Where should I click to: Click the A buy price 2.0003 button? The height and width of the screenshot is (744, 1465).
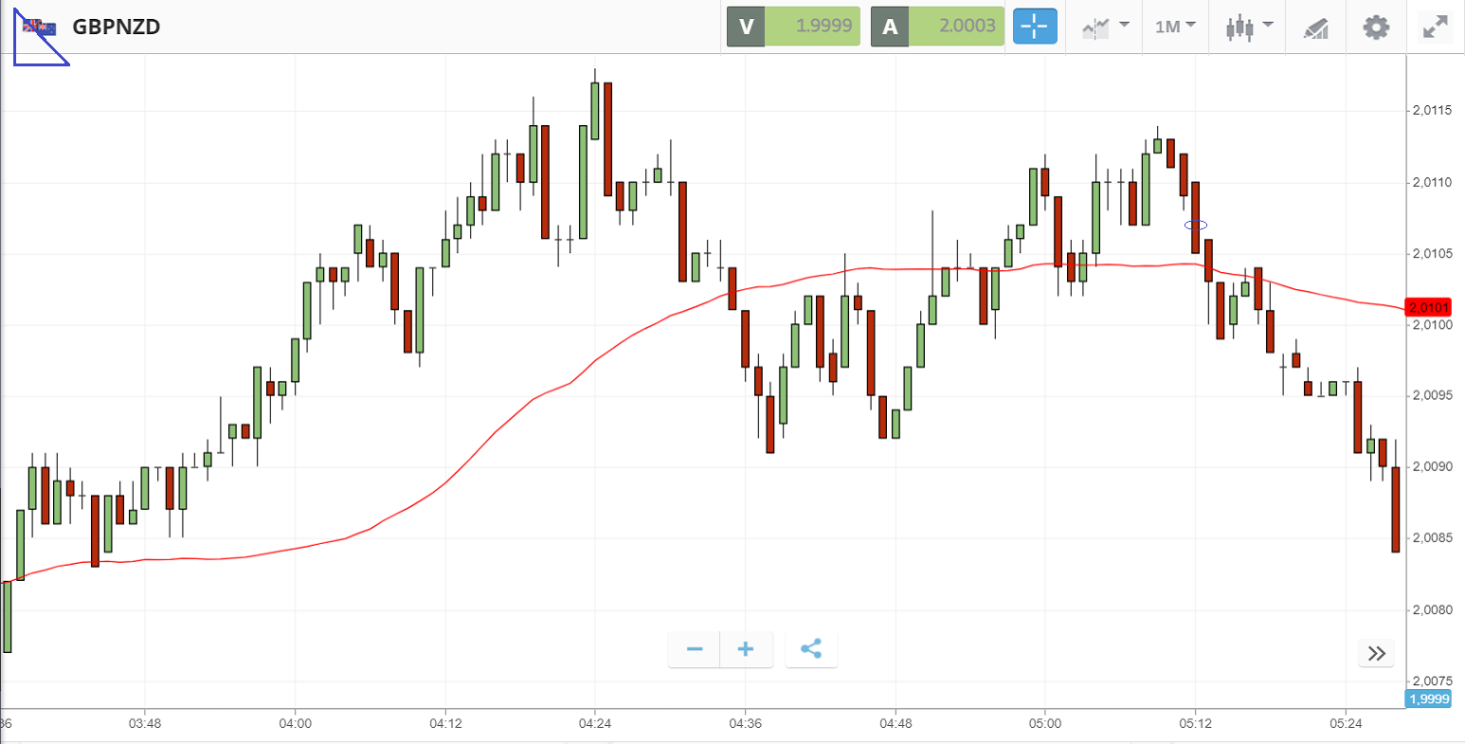(937, 27)
